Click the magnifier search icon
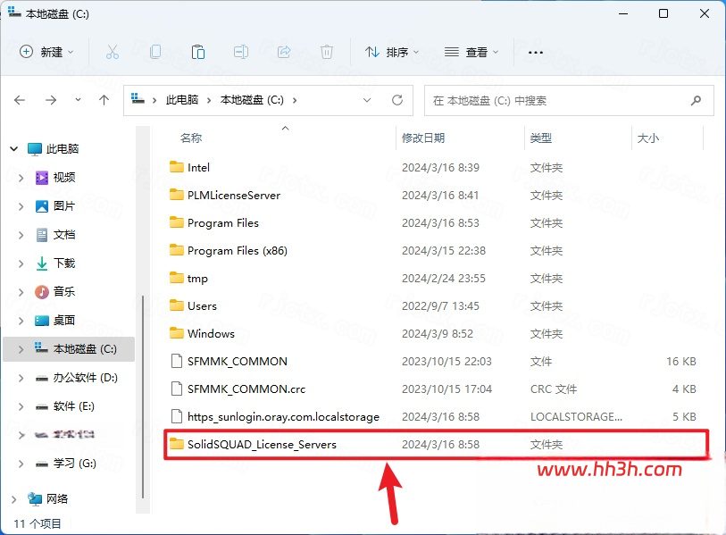Viewport: 726px width, 535px height. point(696,100)
